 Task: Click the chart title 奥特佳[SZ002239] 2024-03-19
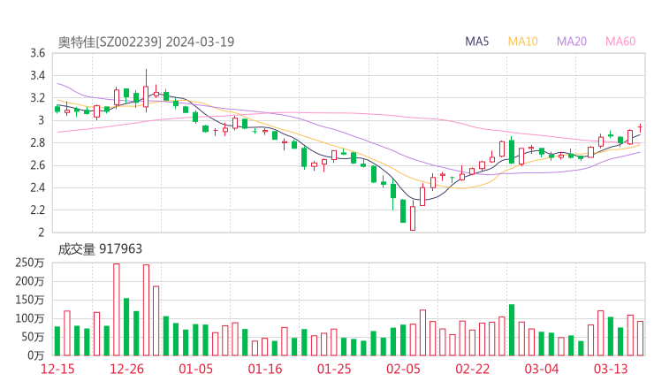coord(146,42)
